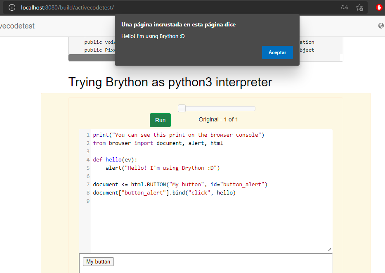Move the code history slider handle
Screen dimensions: 385x273
coord(182,108)
